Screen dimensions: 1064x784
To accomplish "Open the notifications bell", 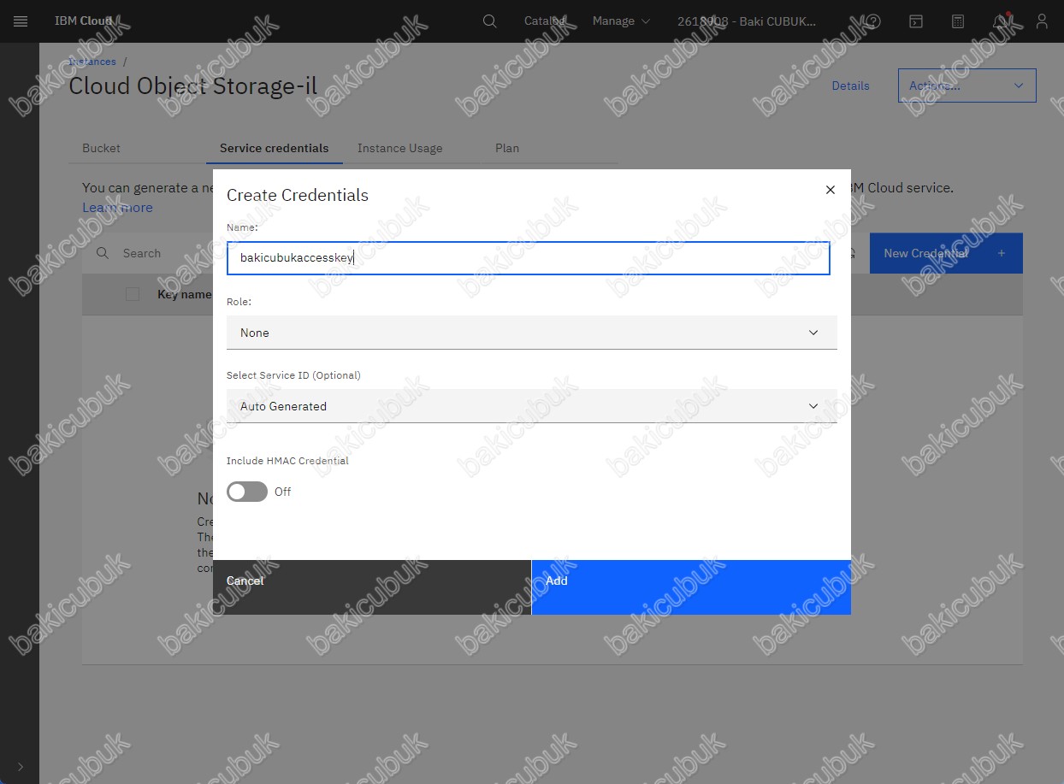I will point(1000,21).
